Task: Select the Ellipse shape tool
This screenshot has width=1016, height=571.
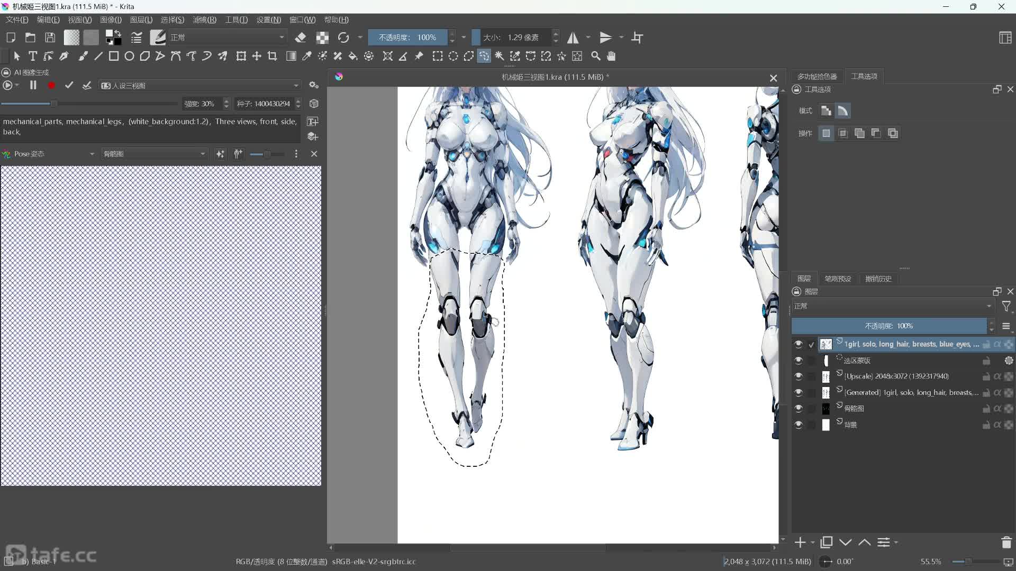Action: click(x=129, y=56)
